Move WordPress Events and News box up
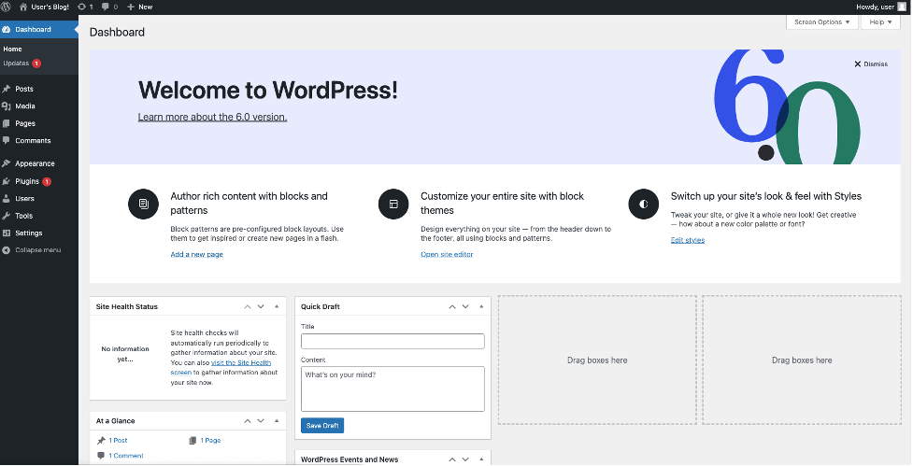This screenshot has height=466, width=913. pos(452,459)
